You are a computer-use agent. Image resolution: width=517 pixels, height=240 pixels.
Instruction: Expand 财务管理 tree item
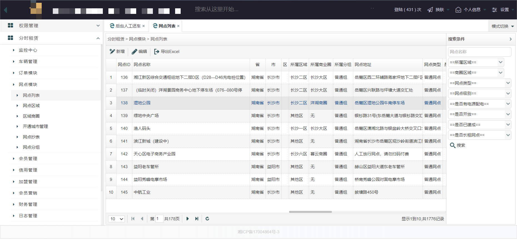(x=13, y=204)
